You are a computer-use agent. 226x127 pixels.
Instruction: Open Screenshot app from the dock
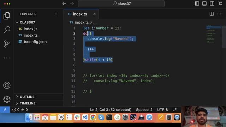(x=61, y=117)
